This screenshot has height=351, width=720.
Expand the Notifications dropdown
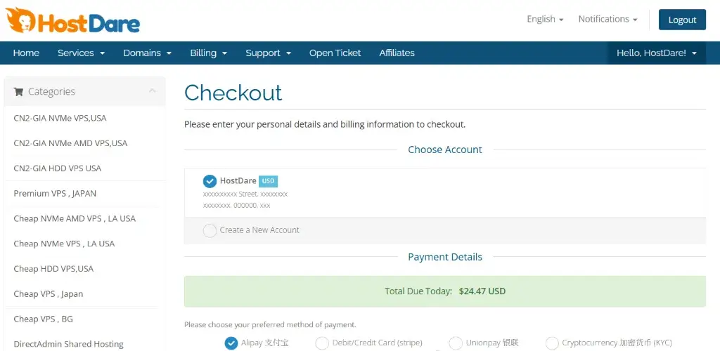click(x=608, y=19)
